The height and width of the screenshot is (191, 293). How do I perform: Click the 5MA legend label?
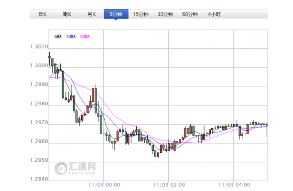click(x=58, y=37)
